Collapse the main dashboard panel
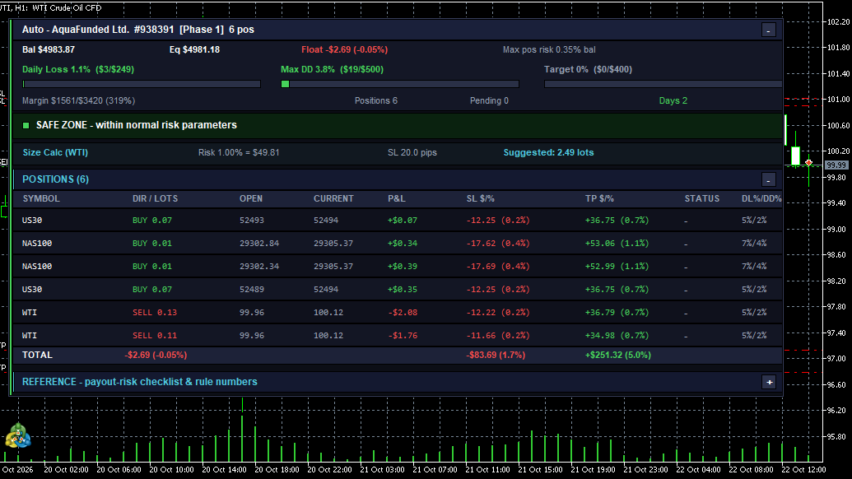 click(x=768, y=30)
